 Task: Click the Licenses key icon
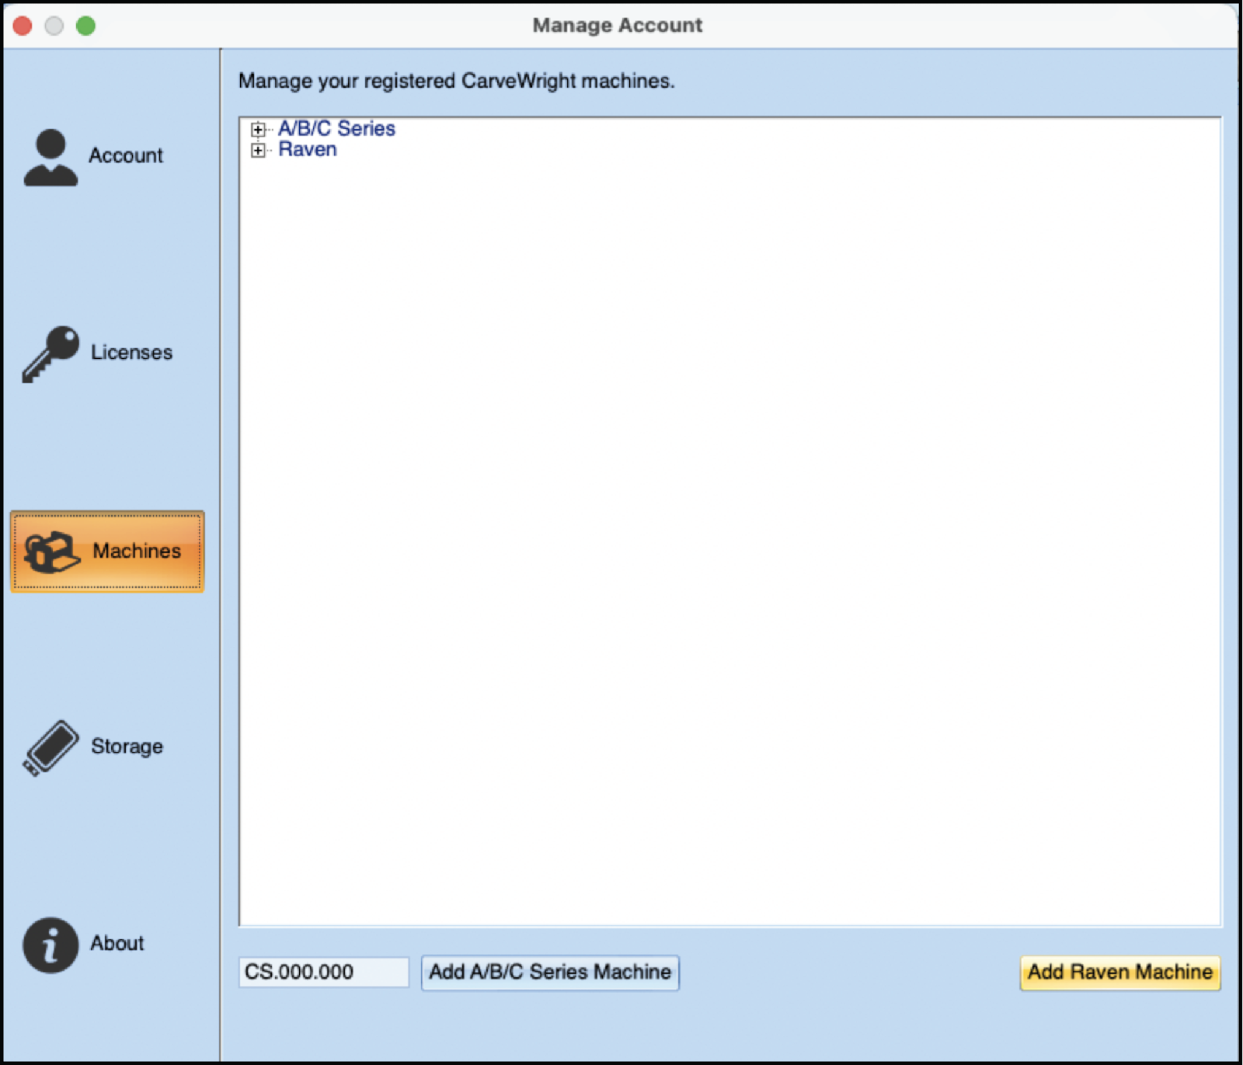coord(50,353)
